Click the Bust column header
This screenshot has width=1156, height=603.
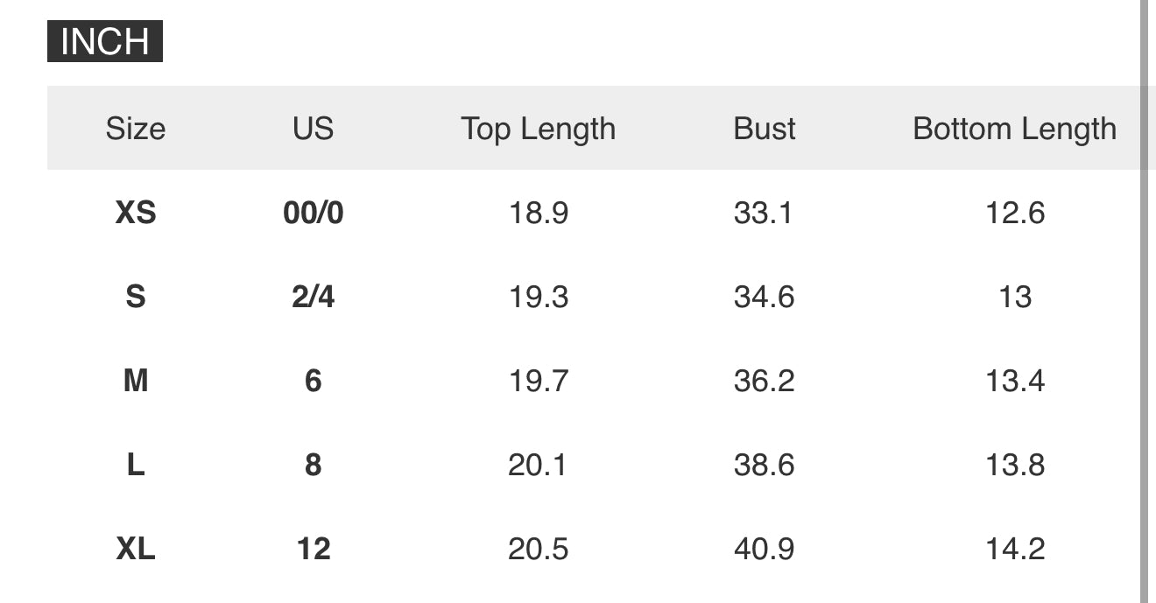765,129
